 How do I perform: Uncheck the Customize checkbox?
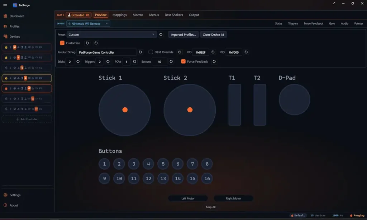click(x=62, y=43)
